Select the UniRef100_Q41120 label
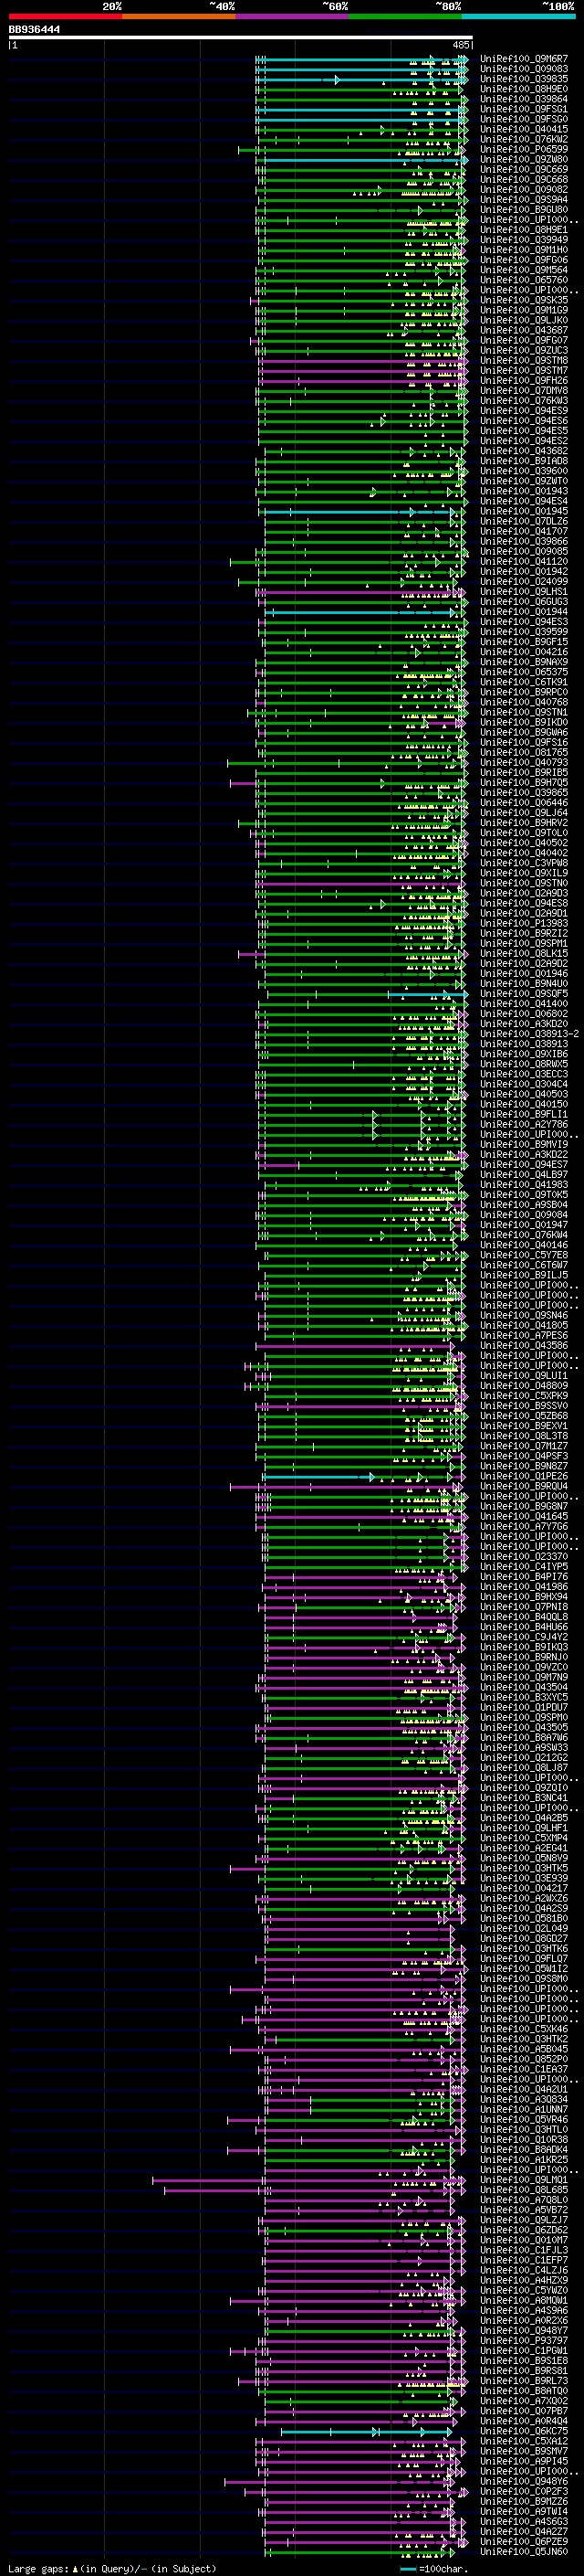The height and width of the screenshot is (2576, 584). (524, 561)
